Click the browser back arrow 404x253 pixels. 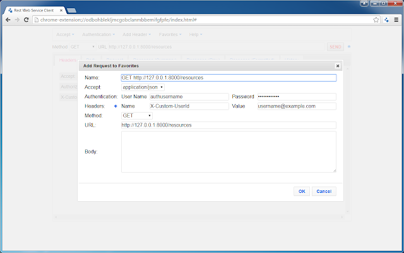click(x=8, y=20)
